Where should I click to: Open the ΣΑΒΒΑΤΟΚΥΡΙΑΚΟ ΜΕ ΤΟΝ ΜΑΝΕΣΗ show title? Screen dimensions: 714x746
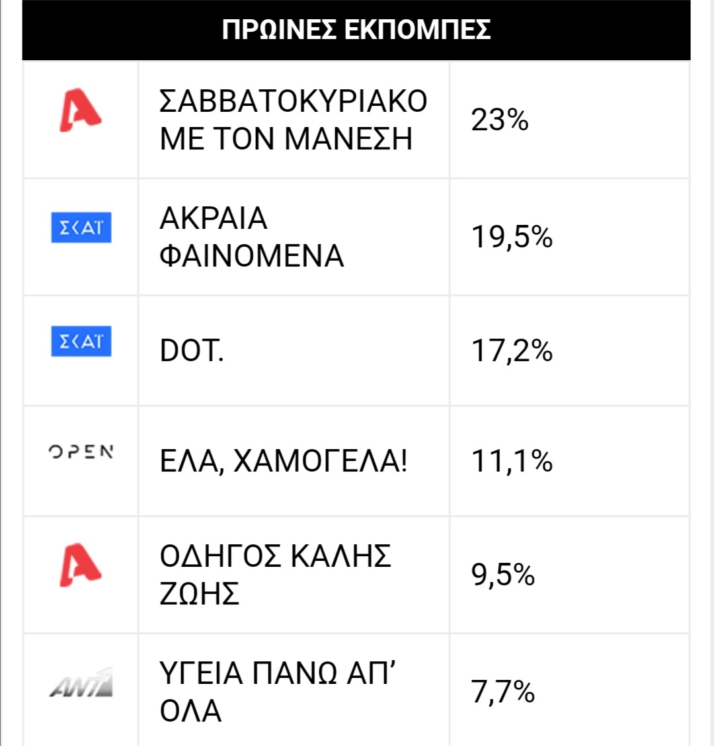(x=294, y=120)
